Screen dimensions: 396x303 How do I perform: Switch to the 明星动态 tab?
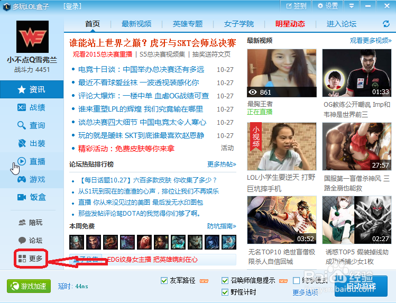tap(290, 24)
